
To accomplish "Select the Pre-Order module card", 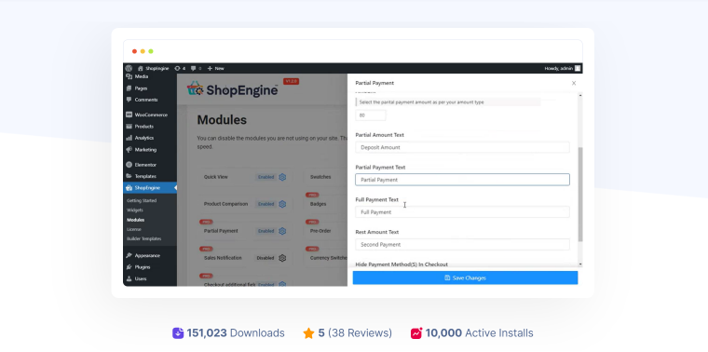I will pos(325,231).
